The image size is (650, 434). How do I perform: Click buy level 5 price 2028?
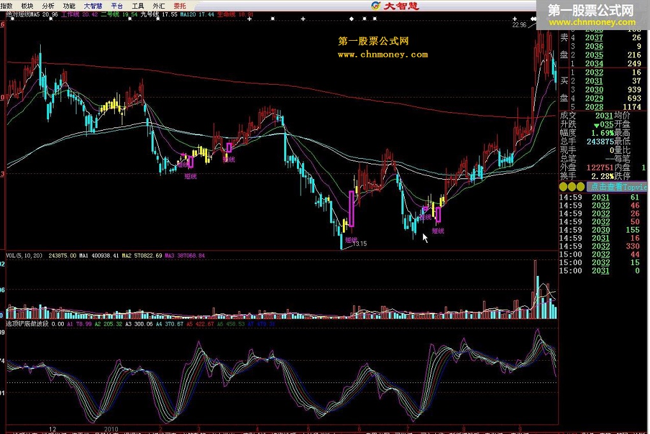pos(594,107)
